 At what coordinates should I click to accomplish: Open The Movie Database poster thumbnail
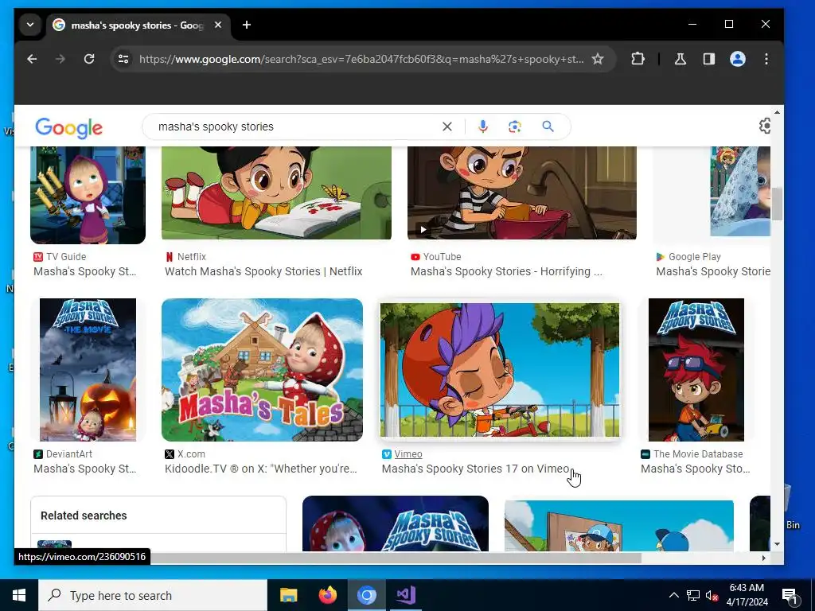(696, 370)
